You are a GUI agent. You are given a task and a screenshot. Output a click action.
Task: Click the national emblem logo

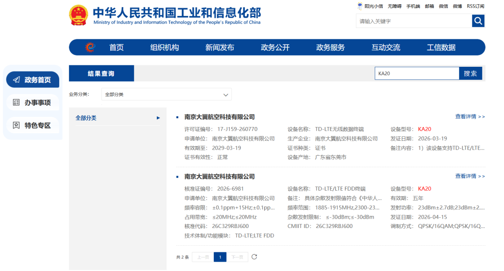coord(78,15)
